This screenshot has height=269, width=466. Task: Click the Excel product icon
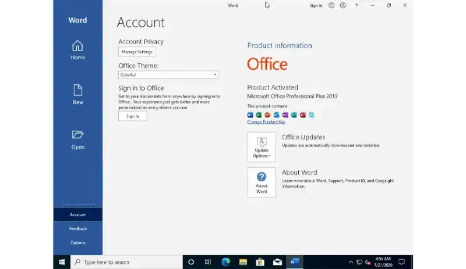coord(259,115)
